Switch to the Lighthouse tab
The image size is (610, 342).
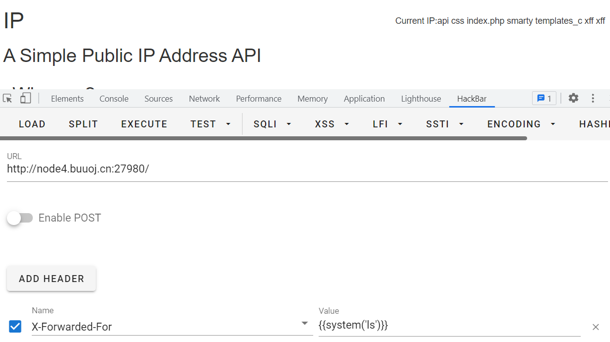[421, 99]
